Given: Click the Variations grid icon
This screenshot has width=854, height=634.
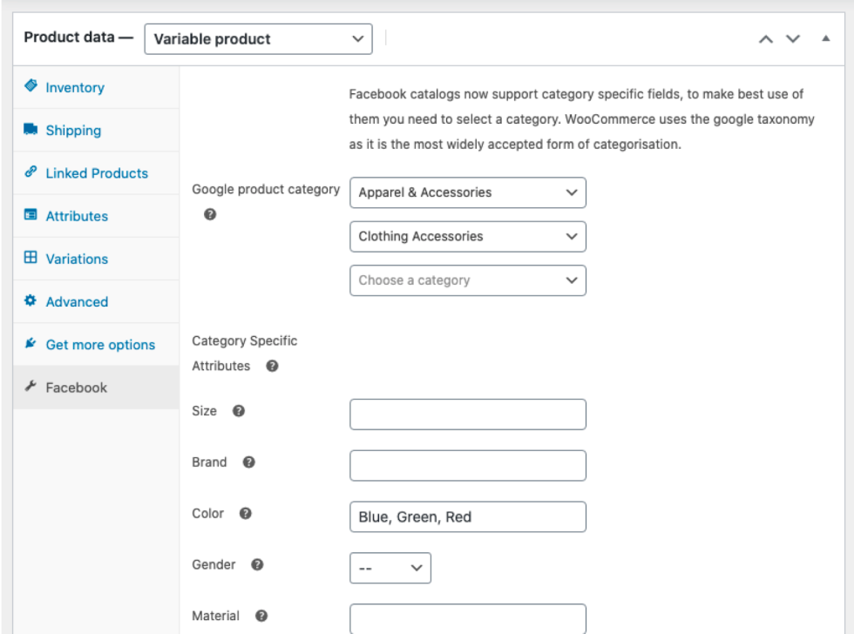Looking at the screenshot, I should point(31,258).
